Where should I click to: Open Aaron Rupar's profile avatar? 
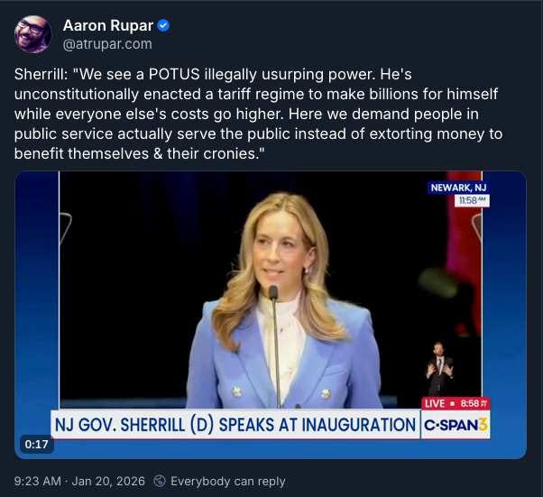[32, 34]
